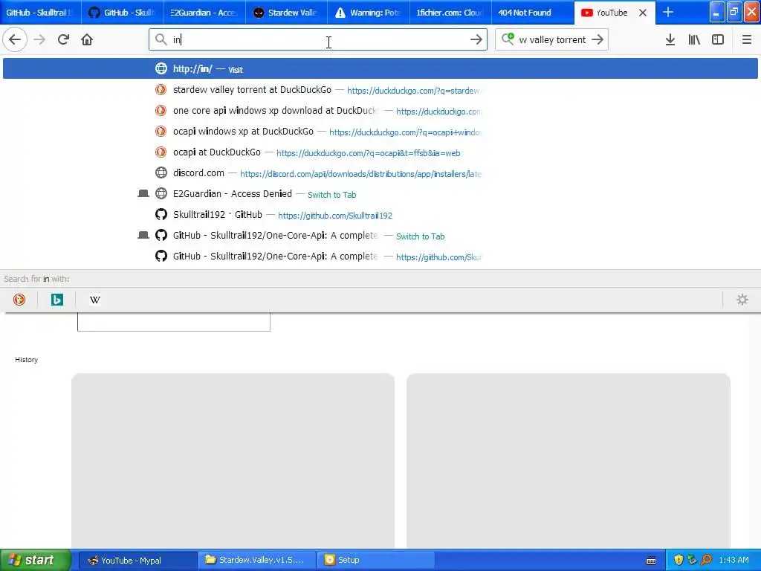The image size is (761, 571).
Task: Select 'ocapi windows xp at DuckDuckGo' suggestion
Action: 380,132
